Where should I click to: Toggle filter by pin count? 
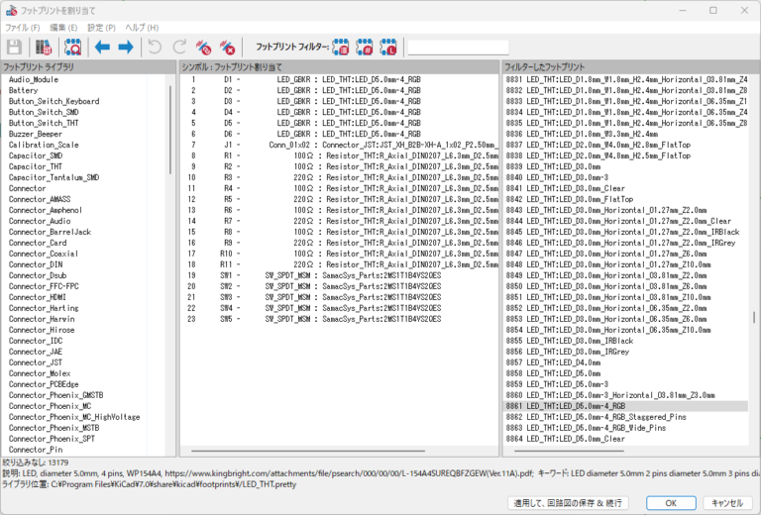coord(365,47)
